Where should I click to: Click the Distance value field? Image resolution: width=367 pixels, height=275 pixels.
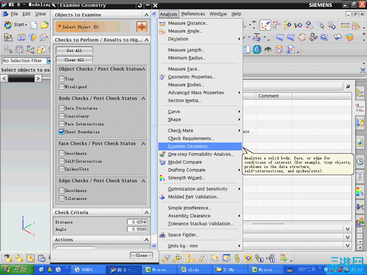(137, 222)
